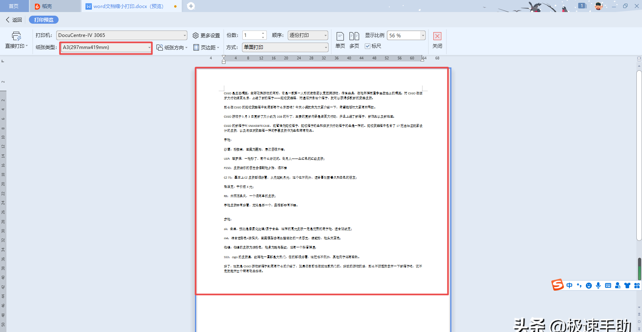
Task: Click the ruler right indent marker
Action: coord(423,59)
